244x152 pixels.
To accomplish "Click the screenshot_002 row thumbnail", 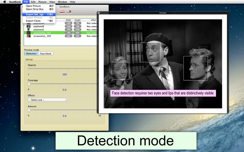I will (x=28, y=36).
